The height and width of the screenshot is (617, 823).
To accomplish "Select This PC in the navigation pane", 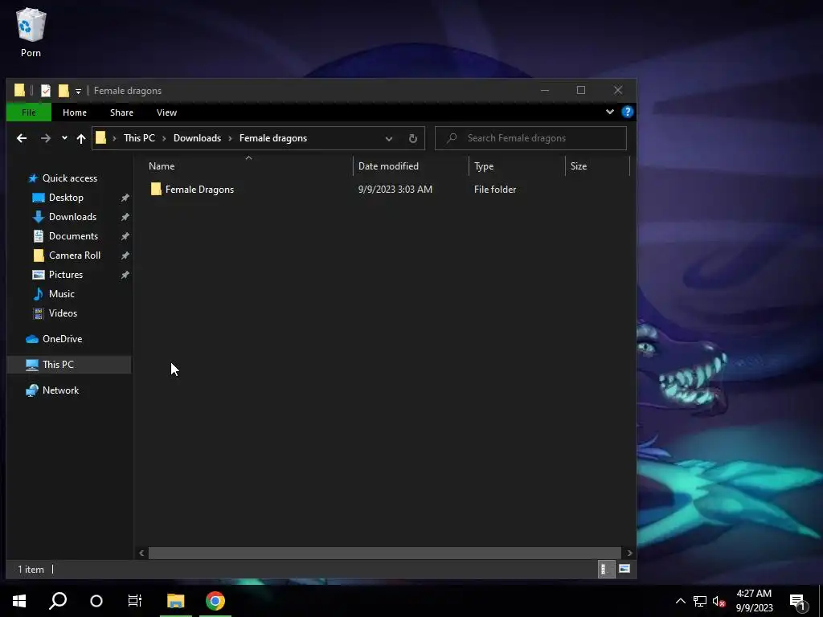I will tap(69, 365).
